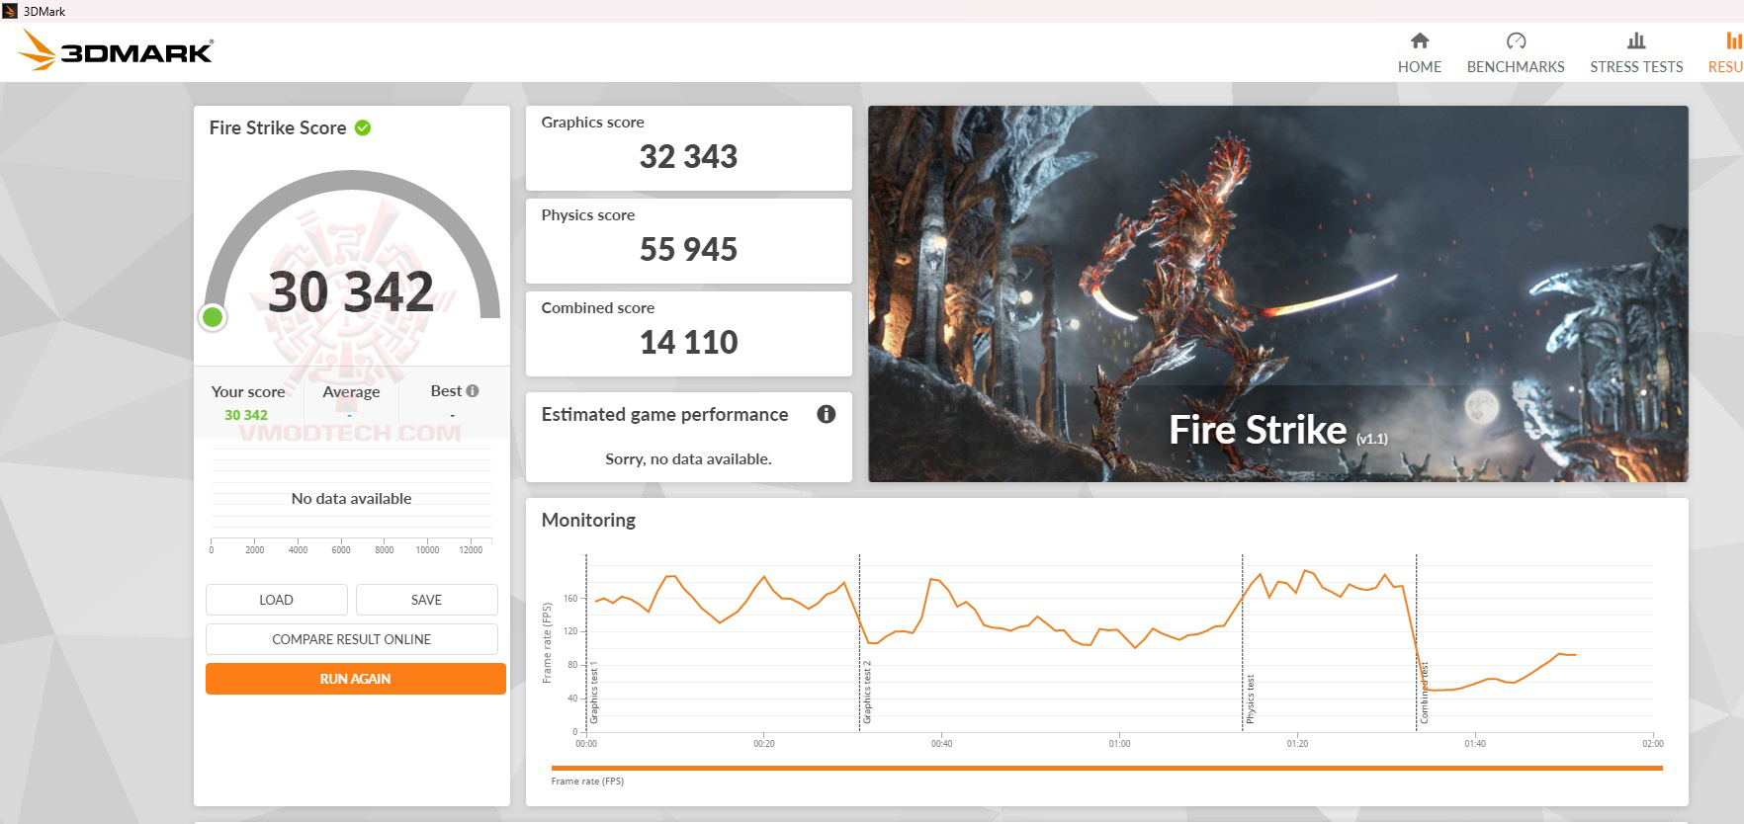This screenshot has height=824, width=1744.
Task: Click the Physics score label
Action: coord(588,215)
